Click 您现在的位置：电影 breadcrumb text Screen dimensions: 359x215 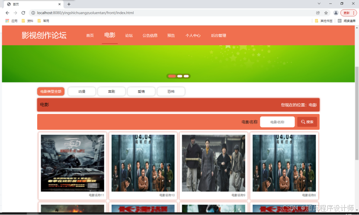pos(299,105)
